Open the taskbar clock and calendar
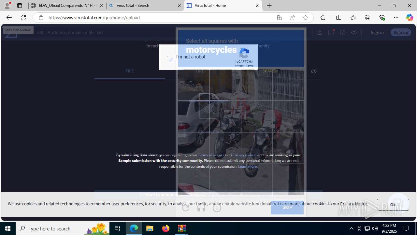Viewport: 417px width, 235px height. tap(389, 228)
